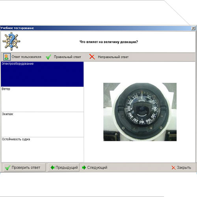Click the checkmark on Проверить ответ
Screen dimensions: 197x197
click(x=7, y=167)
